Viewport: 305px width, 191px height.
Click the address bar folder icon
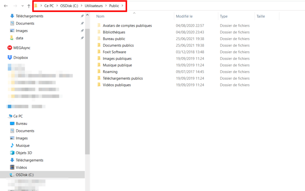[36, 6]
